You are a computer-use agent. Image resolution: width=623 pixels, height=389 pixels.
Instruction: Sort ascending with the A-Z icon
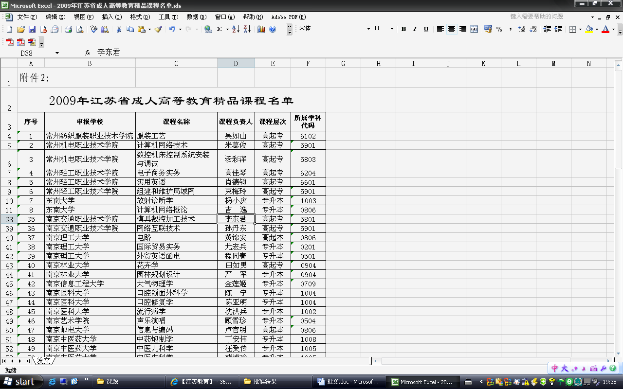coord(236,30)
